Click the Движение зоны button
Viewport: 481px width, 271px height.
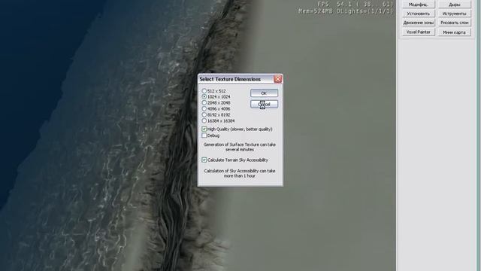pyautogui.click(x=418, y=23)
